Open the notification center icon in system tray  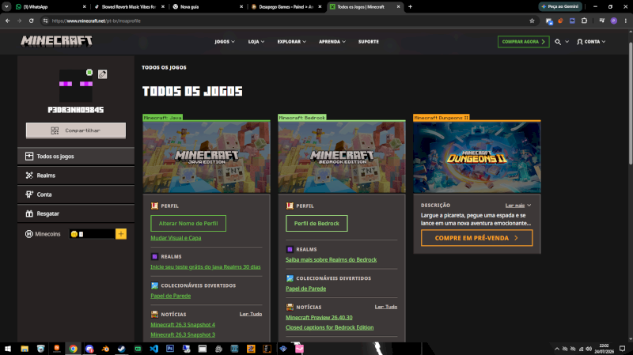tap(623, 349)
